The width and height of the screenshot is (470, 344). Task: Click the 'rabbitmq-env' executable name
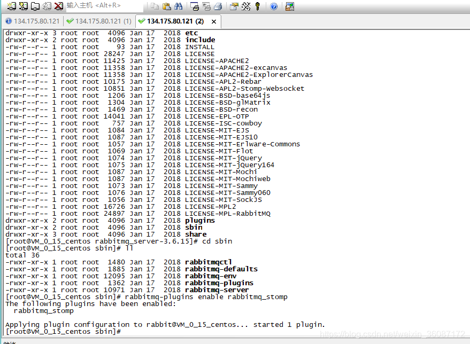point(211,276)
